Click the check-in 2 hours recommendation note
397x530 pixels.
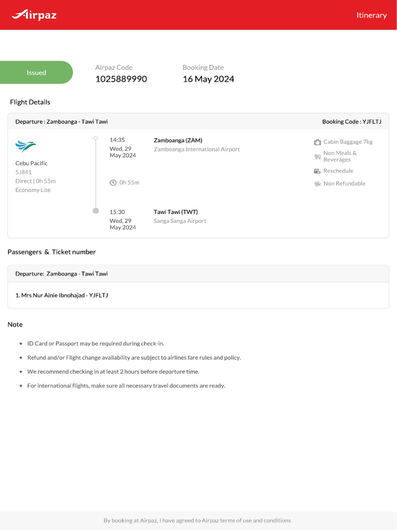pyautogui.click(x=113, y=372)
